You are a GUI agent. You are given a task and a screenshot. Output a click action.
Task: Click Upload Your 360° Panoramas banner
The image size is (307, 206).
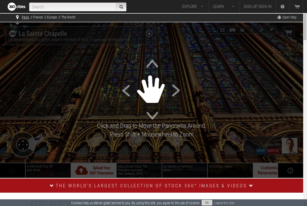pos(94,170)
